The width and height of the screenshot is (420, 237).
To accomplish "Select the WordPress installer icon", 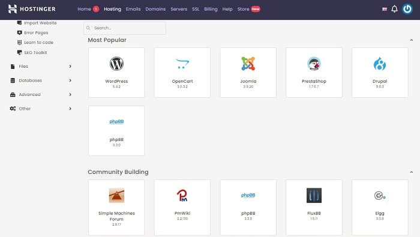I will [116, 64].
